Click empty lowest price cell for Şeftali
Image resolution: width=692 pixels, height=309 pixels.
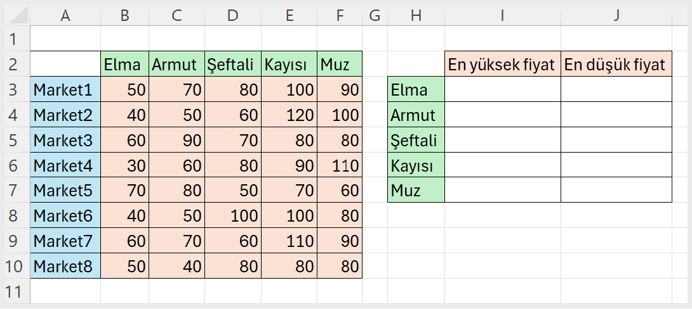tap(616, 140)
